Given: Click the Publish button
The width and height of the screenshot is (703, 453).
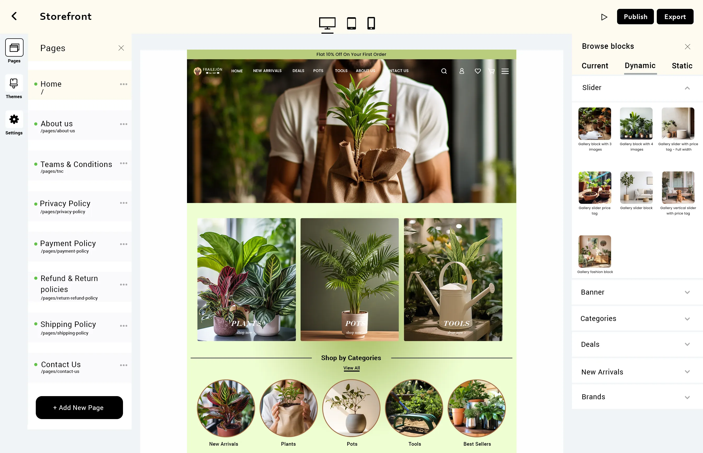Looking at the screenshot, I should 635,16.
